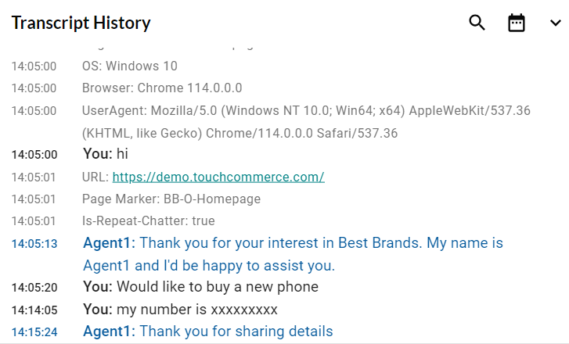Viewport: 569px width, 344px height.
Task: Click the 'my number is xxxxxxxxx' message
Action: click(x=180, y=309)
